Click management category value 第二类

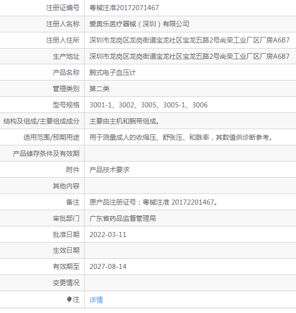pyautogui.click(x=99, y=89)
